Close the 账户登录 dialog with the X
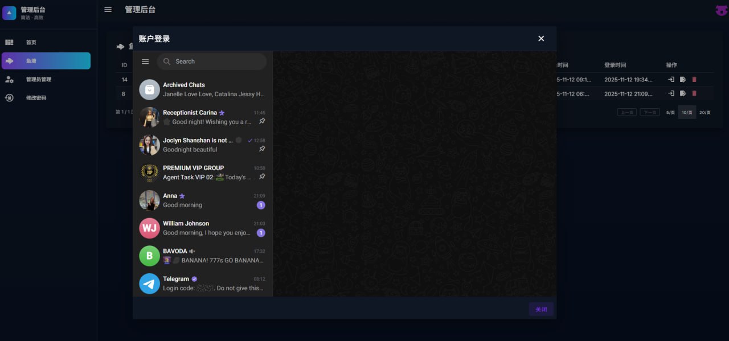 click(x=541, y=39)
